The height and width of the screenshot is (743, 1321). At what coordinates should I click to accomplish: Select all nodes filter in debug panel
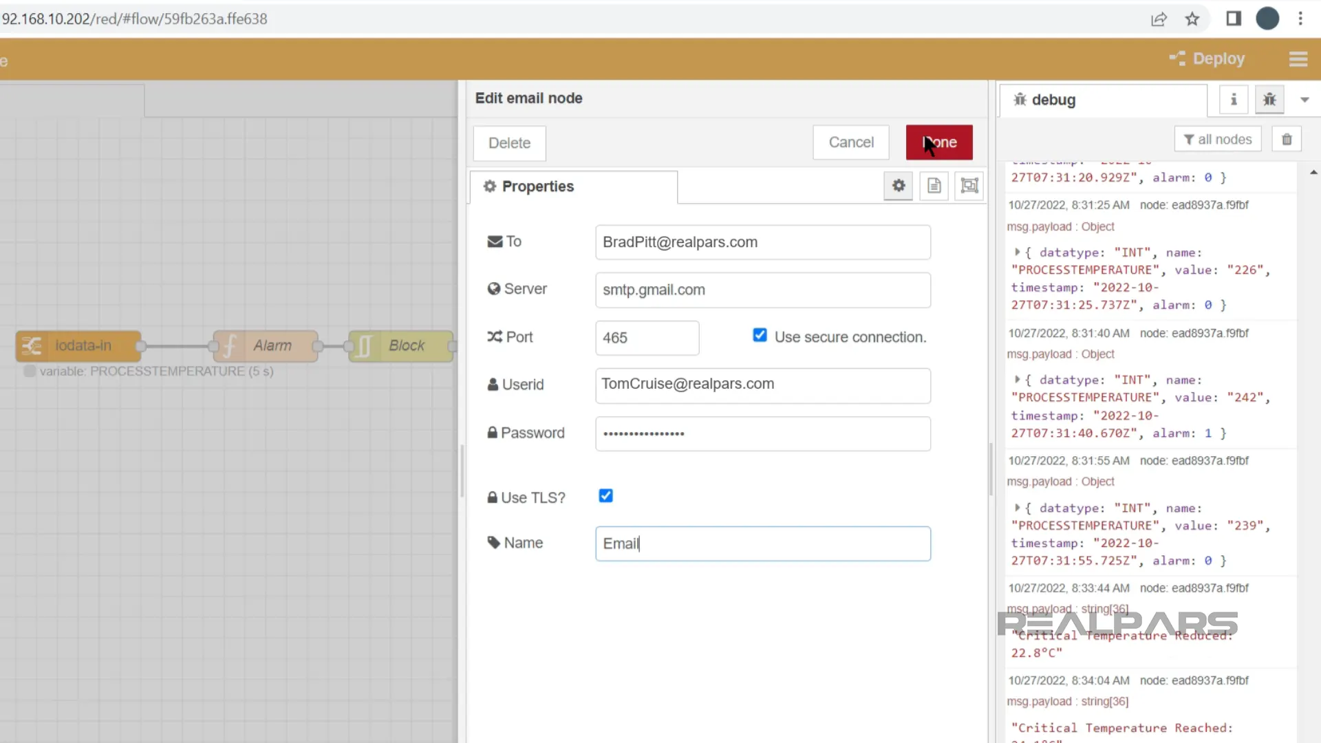(1218, 139)
